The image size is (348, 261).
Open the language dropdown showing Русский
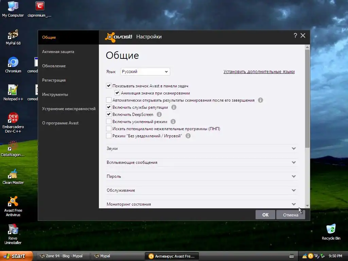(x=145, y=71)
